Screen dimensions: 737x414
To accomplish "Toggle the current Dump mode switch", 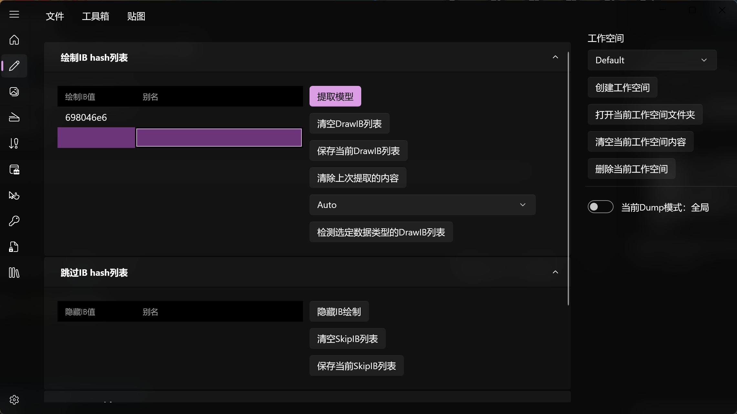I will click(600, 207).
